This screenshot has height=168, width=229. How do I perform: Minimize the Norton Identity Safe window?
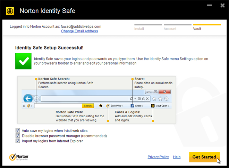coord(209,5)
